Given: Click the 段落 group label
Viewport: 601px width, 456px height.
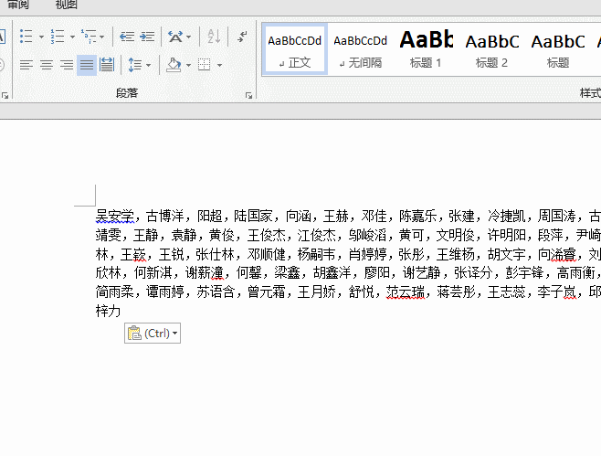Looking at the screenshot, I should 127,93.
